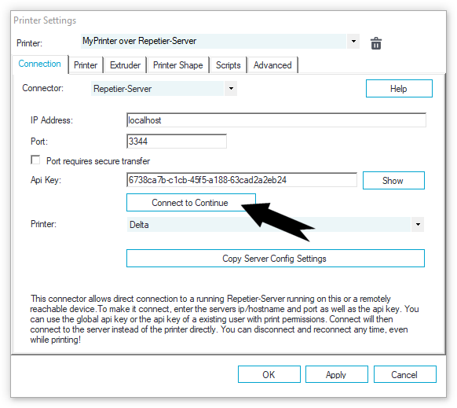
Task: Cancel the Printer Settings dialog
Action: tap(405, 374)
